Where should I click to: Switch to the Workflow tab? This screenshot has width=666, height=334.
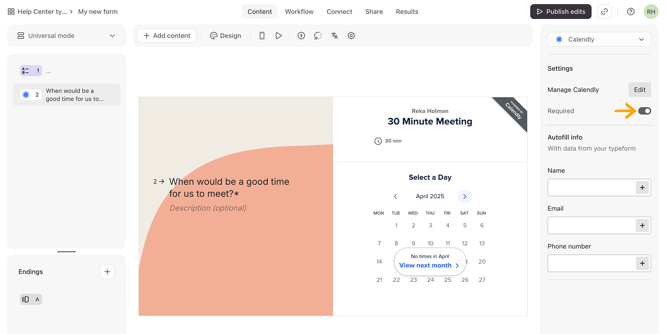[299, 12]
